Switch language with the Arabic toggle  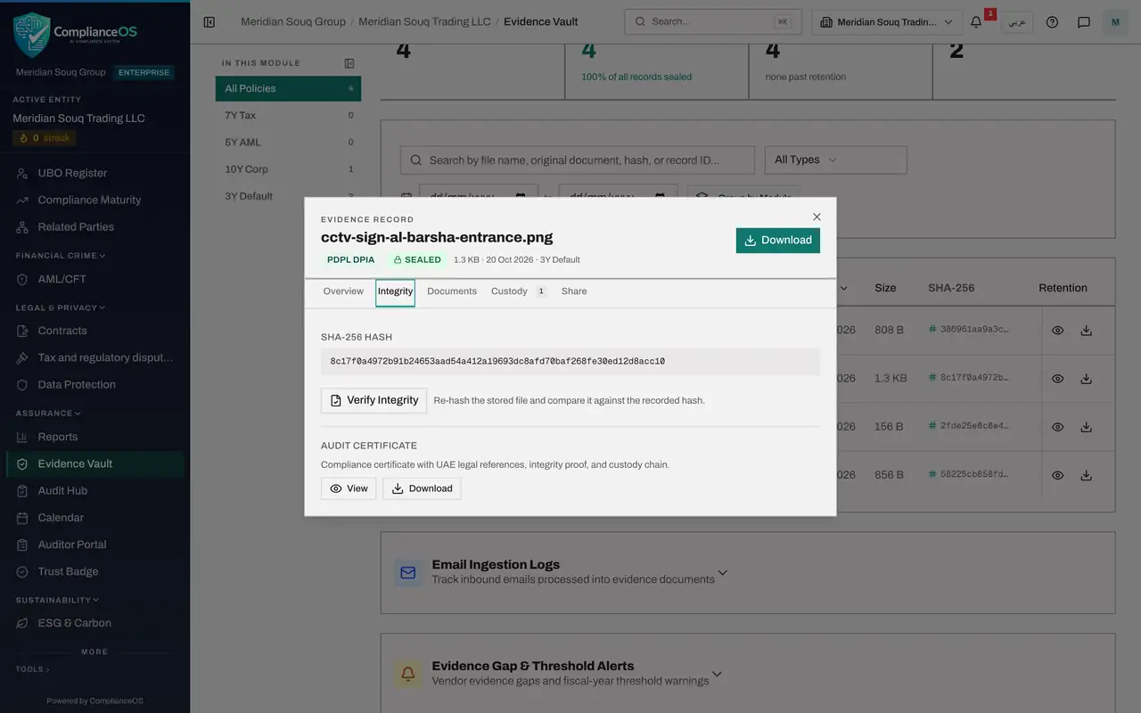(x=1017, y=22)
